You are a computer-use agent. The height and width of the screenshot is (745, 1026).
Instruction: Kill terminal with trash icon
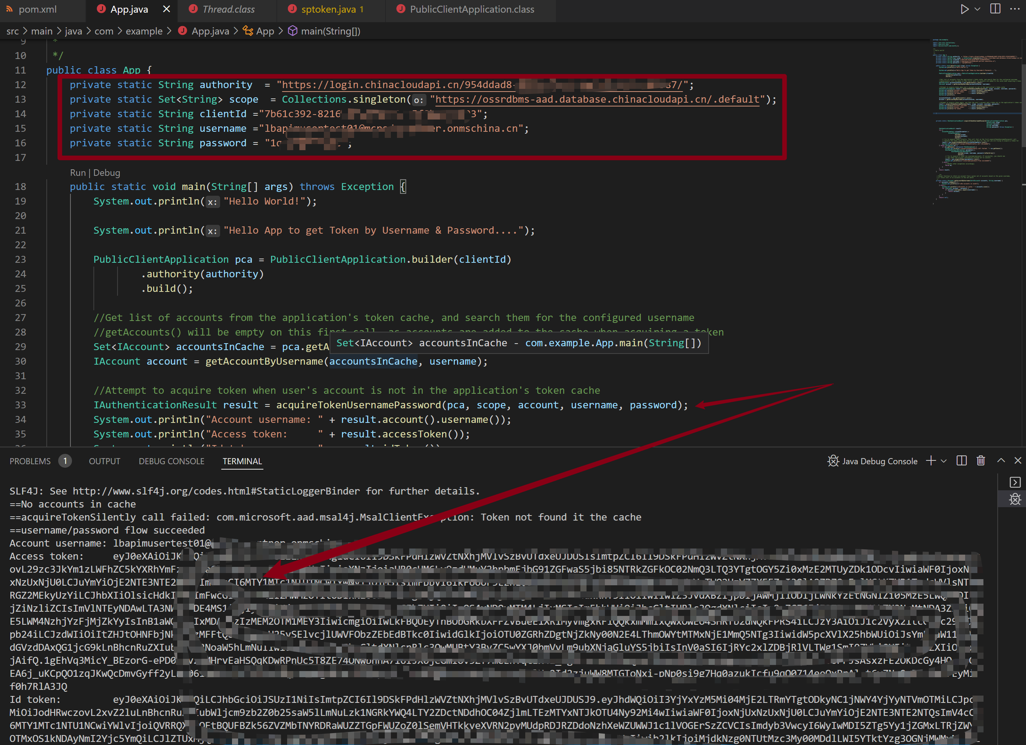[980, 461]
